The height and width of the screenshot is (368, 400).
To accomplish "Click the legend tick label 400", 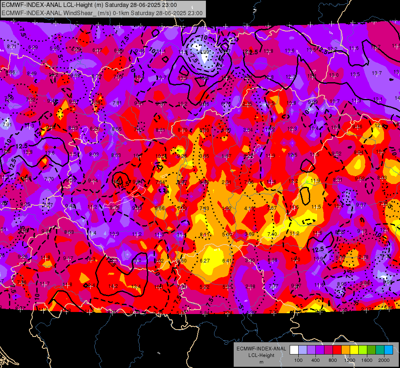I will coord(315,360).
